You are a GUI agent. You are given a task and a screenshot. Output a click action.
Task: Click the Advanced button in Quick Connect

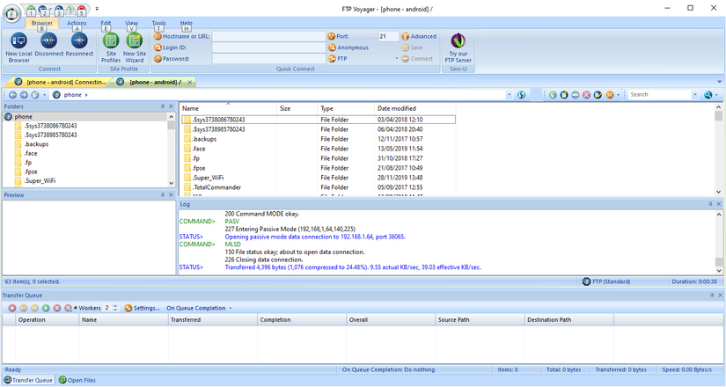pos(419,36)
